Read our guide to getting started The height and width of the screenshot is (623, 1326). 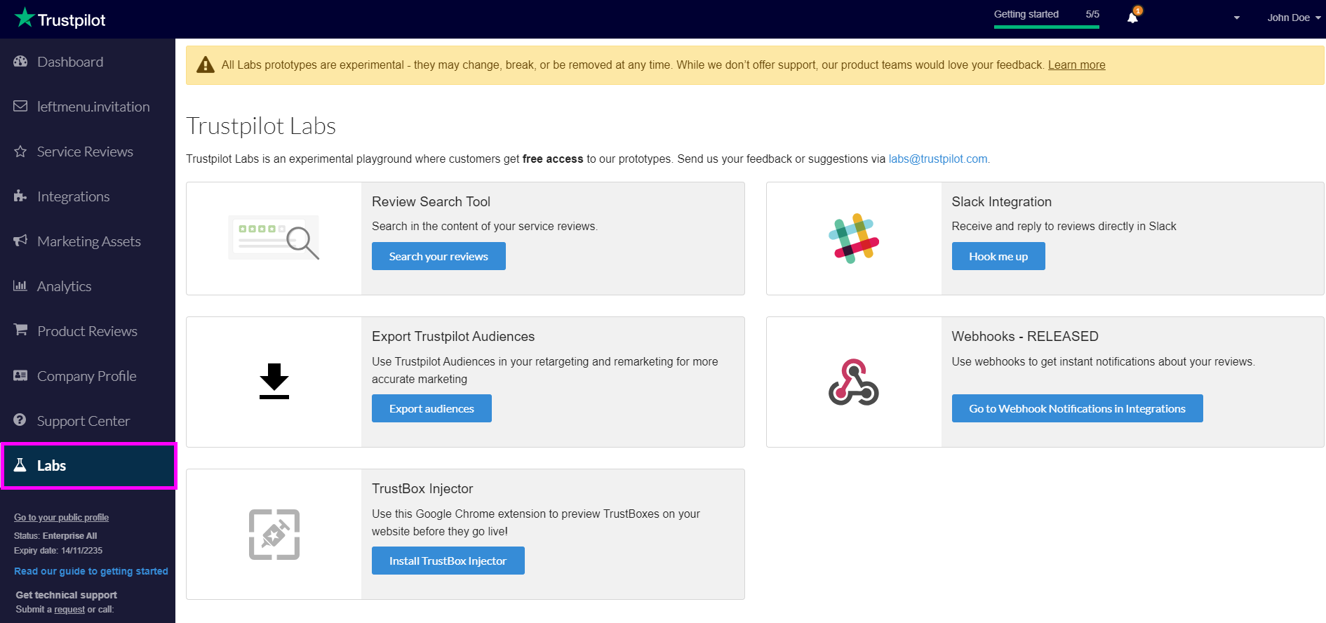coord(91,571)
